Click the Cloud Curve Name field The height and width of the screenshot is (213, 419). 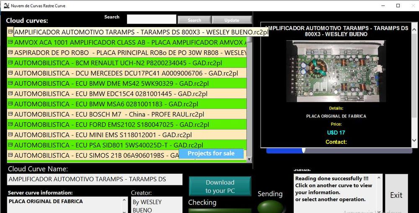[95, 179]
